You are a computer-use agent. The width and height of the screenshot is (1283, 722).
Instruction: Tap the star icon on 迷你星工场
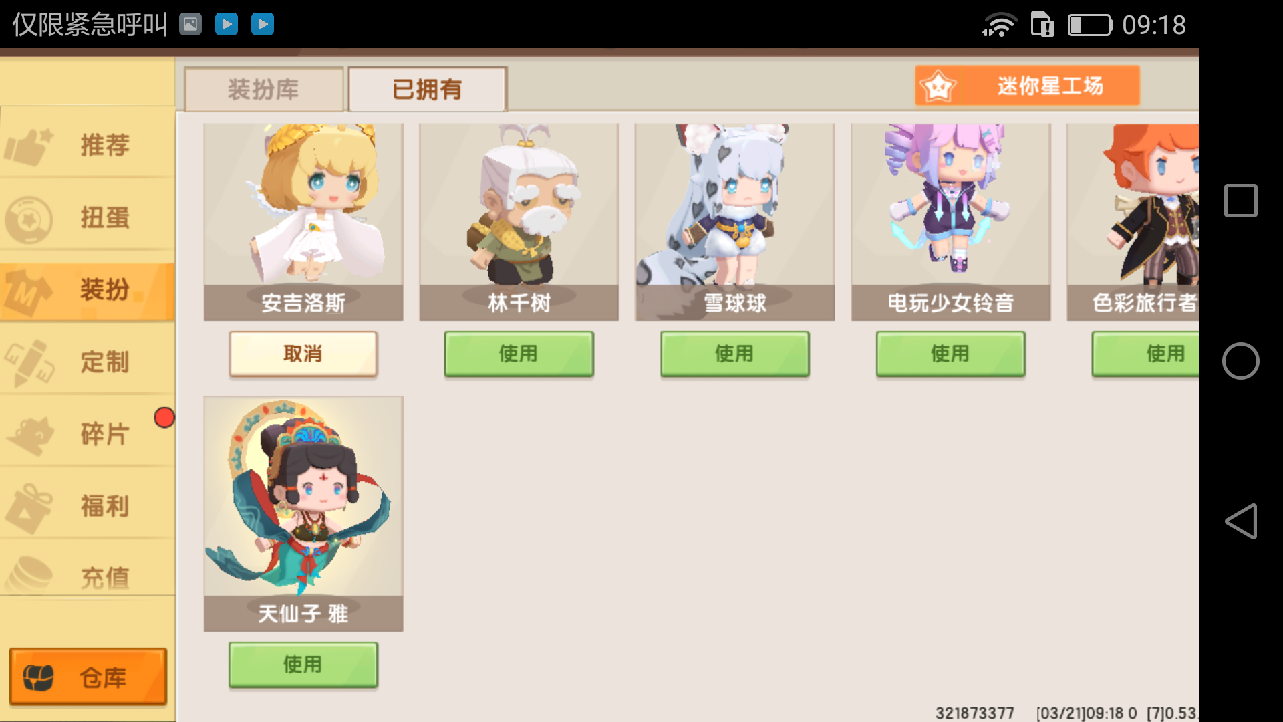[938, 86]
